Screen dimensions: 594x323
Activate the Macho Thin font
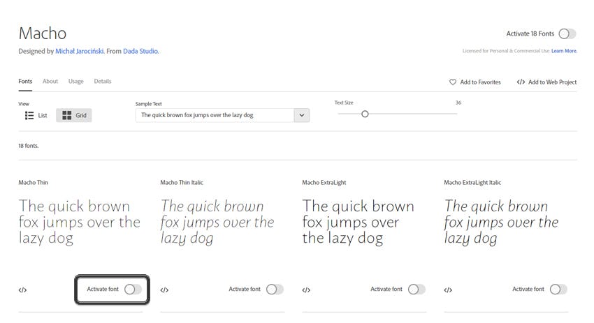[x=133, y=289]
